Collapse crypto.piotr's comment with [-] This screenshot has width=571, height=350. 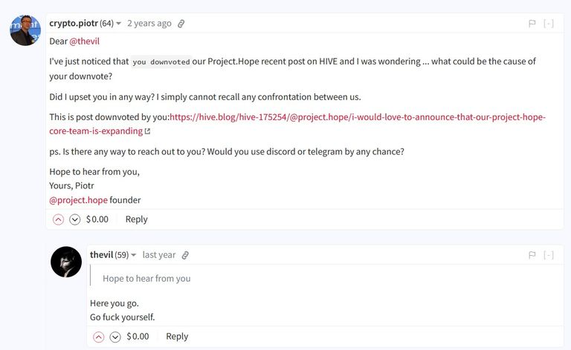pyautogui.click(x=549, y=24)
